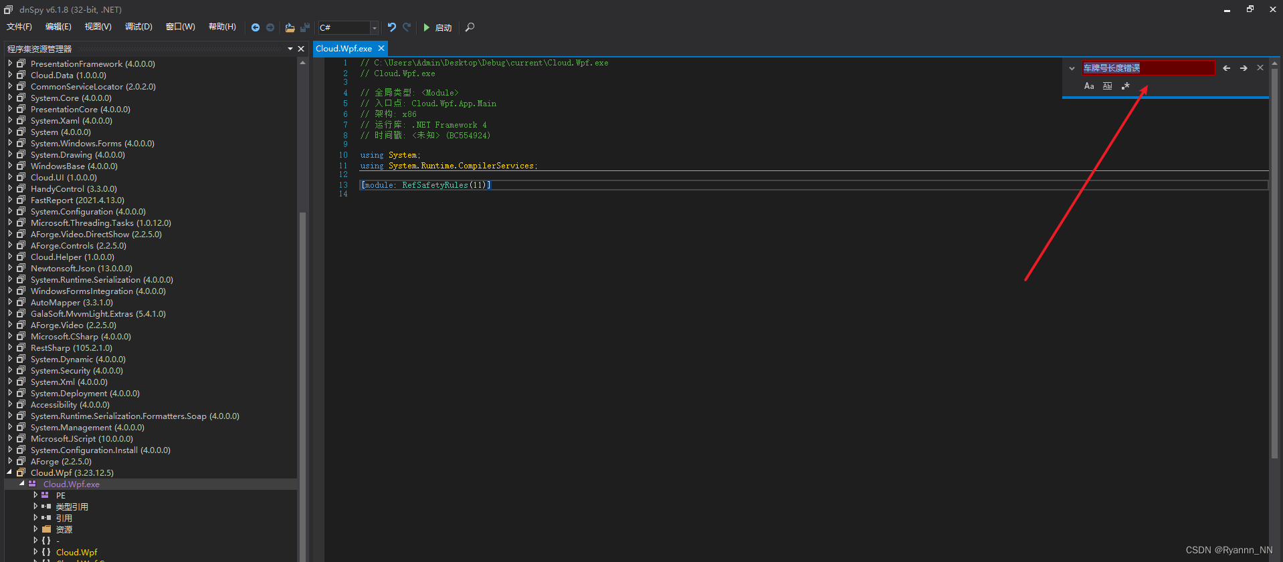Viewport: 1283px width, 562px height.
Task: Click assembly icon next to AutoMapper
Action: (x=21, y=302)
